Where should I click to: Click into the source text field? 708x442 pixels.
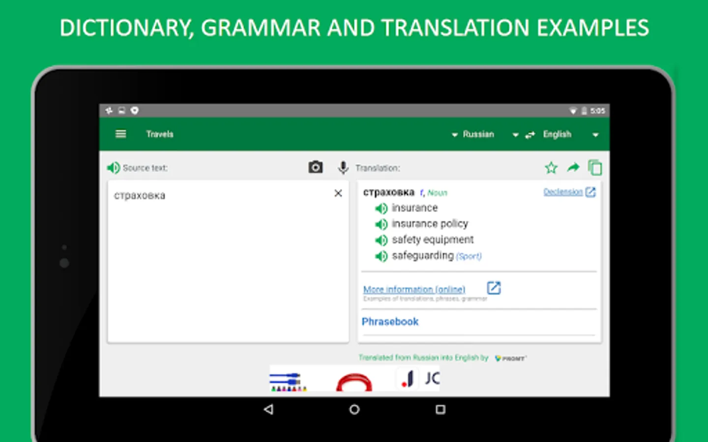coord(228,261)
